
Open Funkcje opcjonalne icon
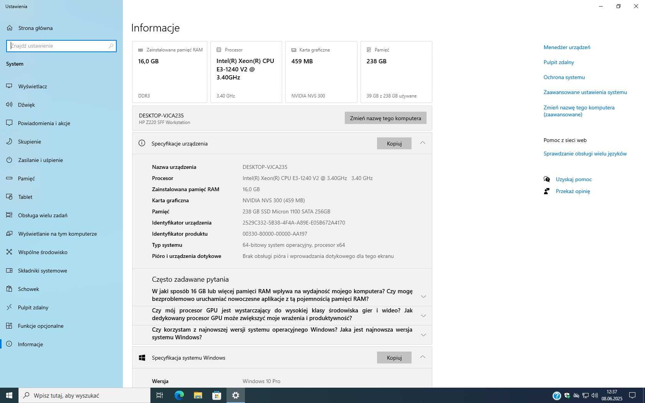point(9,325)
